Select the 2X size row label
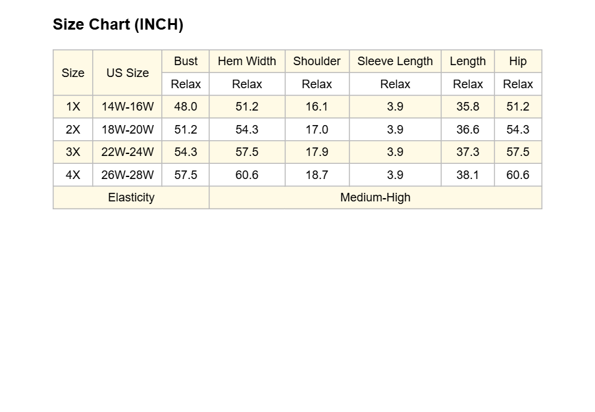 (x=73, y=130)
